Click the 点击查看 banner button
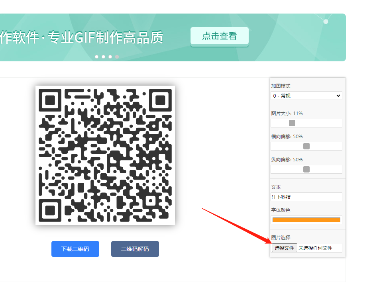 tap(220, 36)
